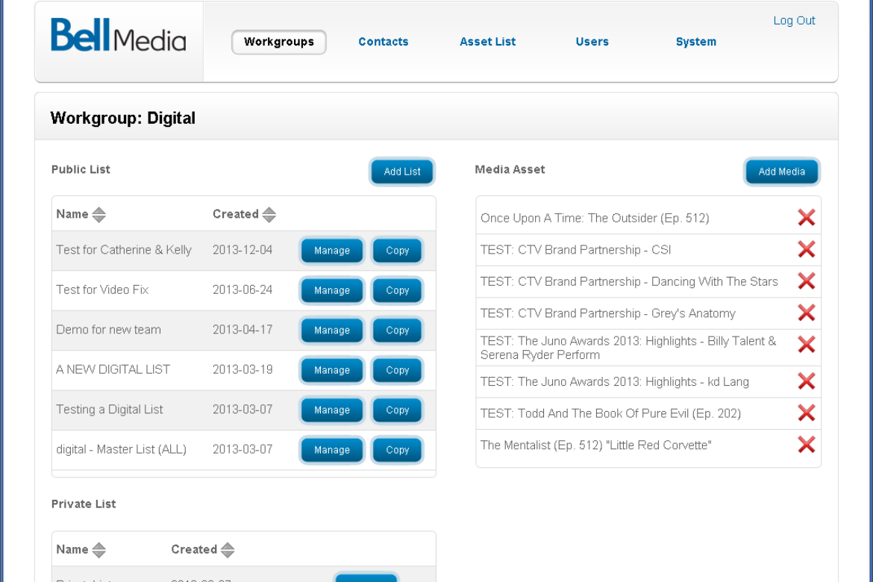Manage the Test for Video Fix list
The width and height of the screenshot is (873, 582).
(332, 290)
